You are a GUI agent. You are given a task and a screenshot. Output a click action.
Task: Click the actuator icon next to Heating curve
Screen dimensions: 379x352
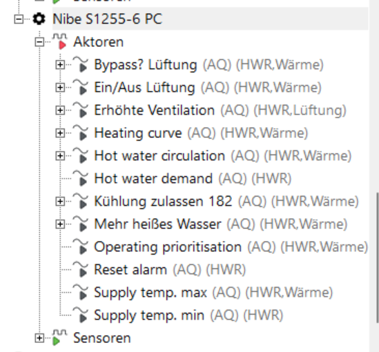click(81, 133)
